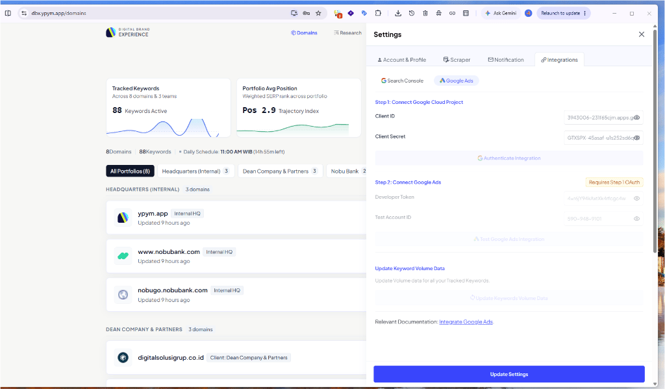Click the Test Account ID input field
Viewport: 665px width, 389px height.
click(603, 218)
